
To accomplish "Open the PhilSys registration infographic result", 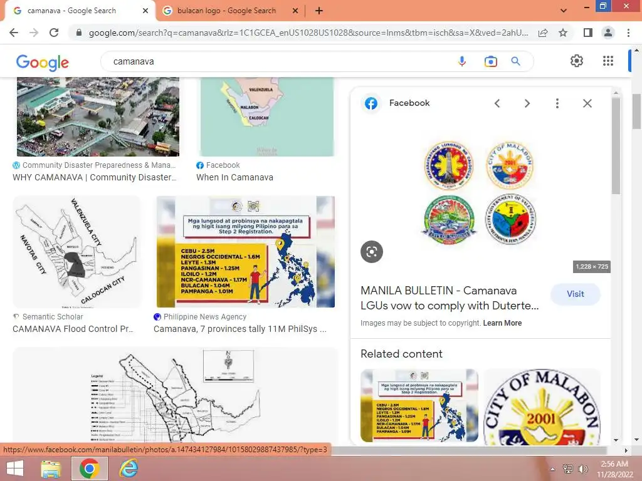I will (x=246, y=252).
